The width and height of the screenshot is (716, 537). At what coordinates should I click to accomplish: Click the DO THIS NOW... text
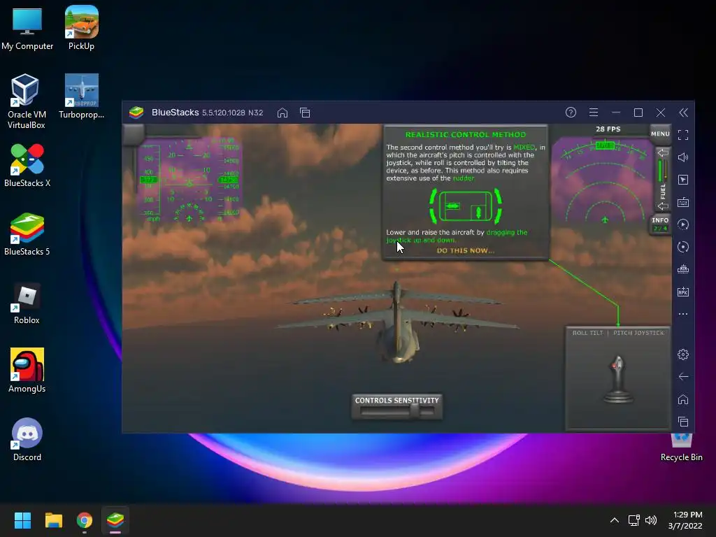[x=465, y=250]
